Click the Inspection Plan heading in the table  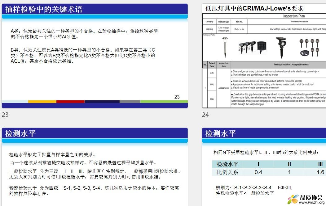click(294, 16)
